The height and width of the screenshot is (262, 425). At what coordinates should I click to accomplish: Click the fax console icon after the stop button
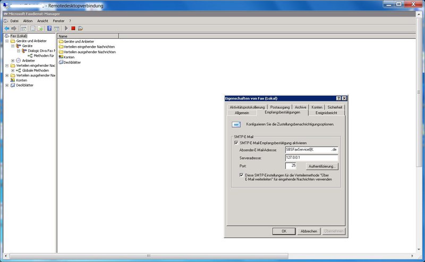80,29
